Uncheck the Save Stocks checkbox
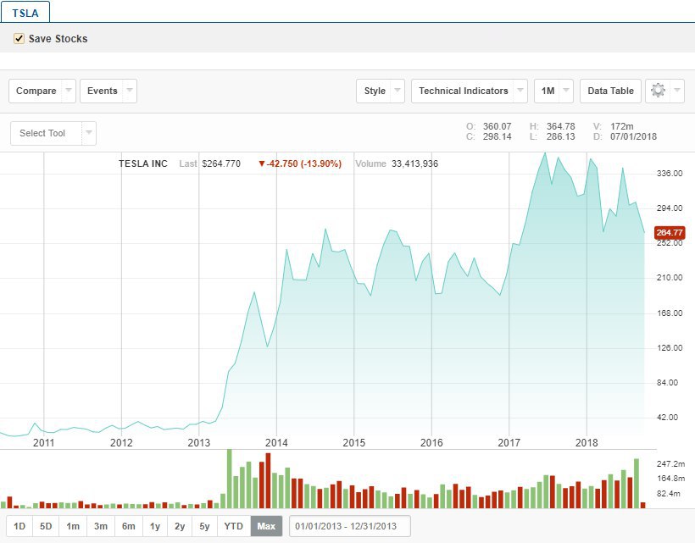 [19, 38]
